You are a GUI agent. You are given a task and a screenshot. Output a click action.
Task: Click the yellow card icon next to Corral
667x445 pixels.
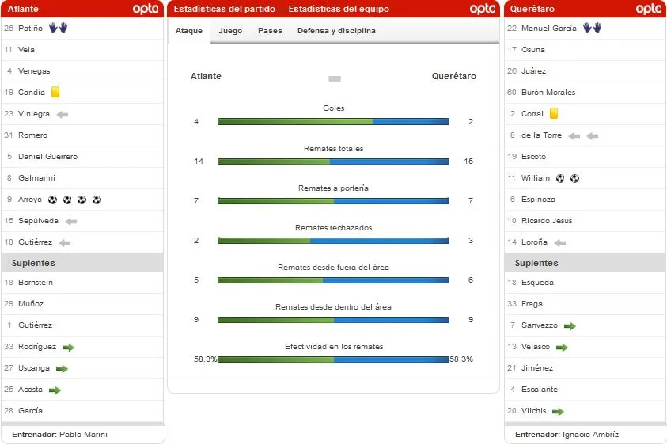(554, 114)
